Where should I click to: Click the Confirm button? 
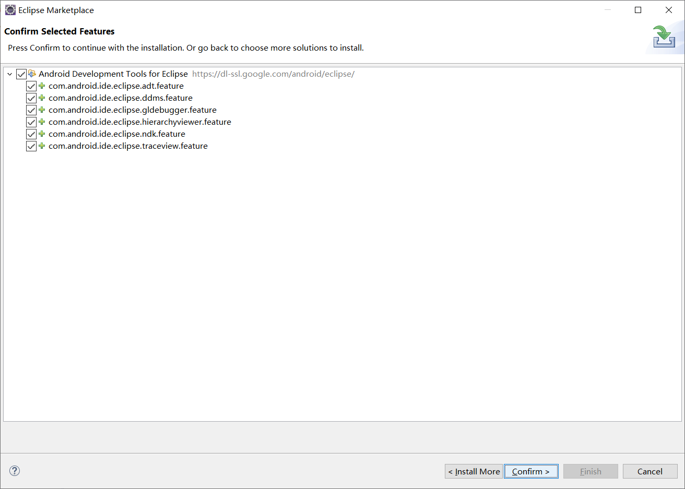pyautogui.click(x=531, y=471)
